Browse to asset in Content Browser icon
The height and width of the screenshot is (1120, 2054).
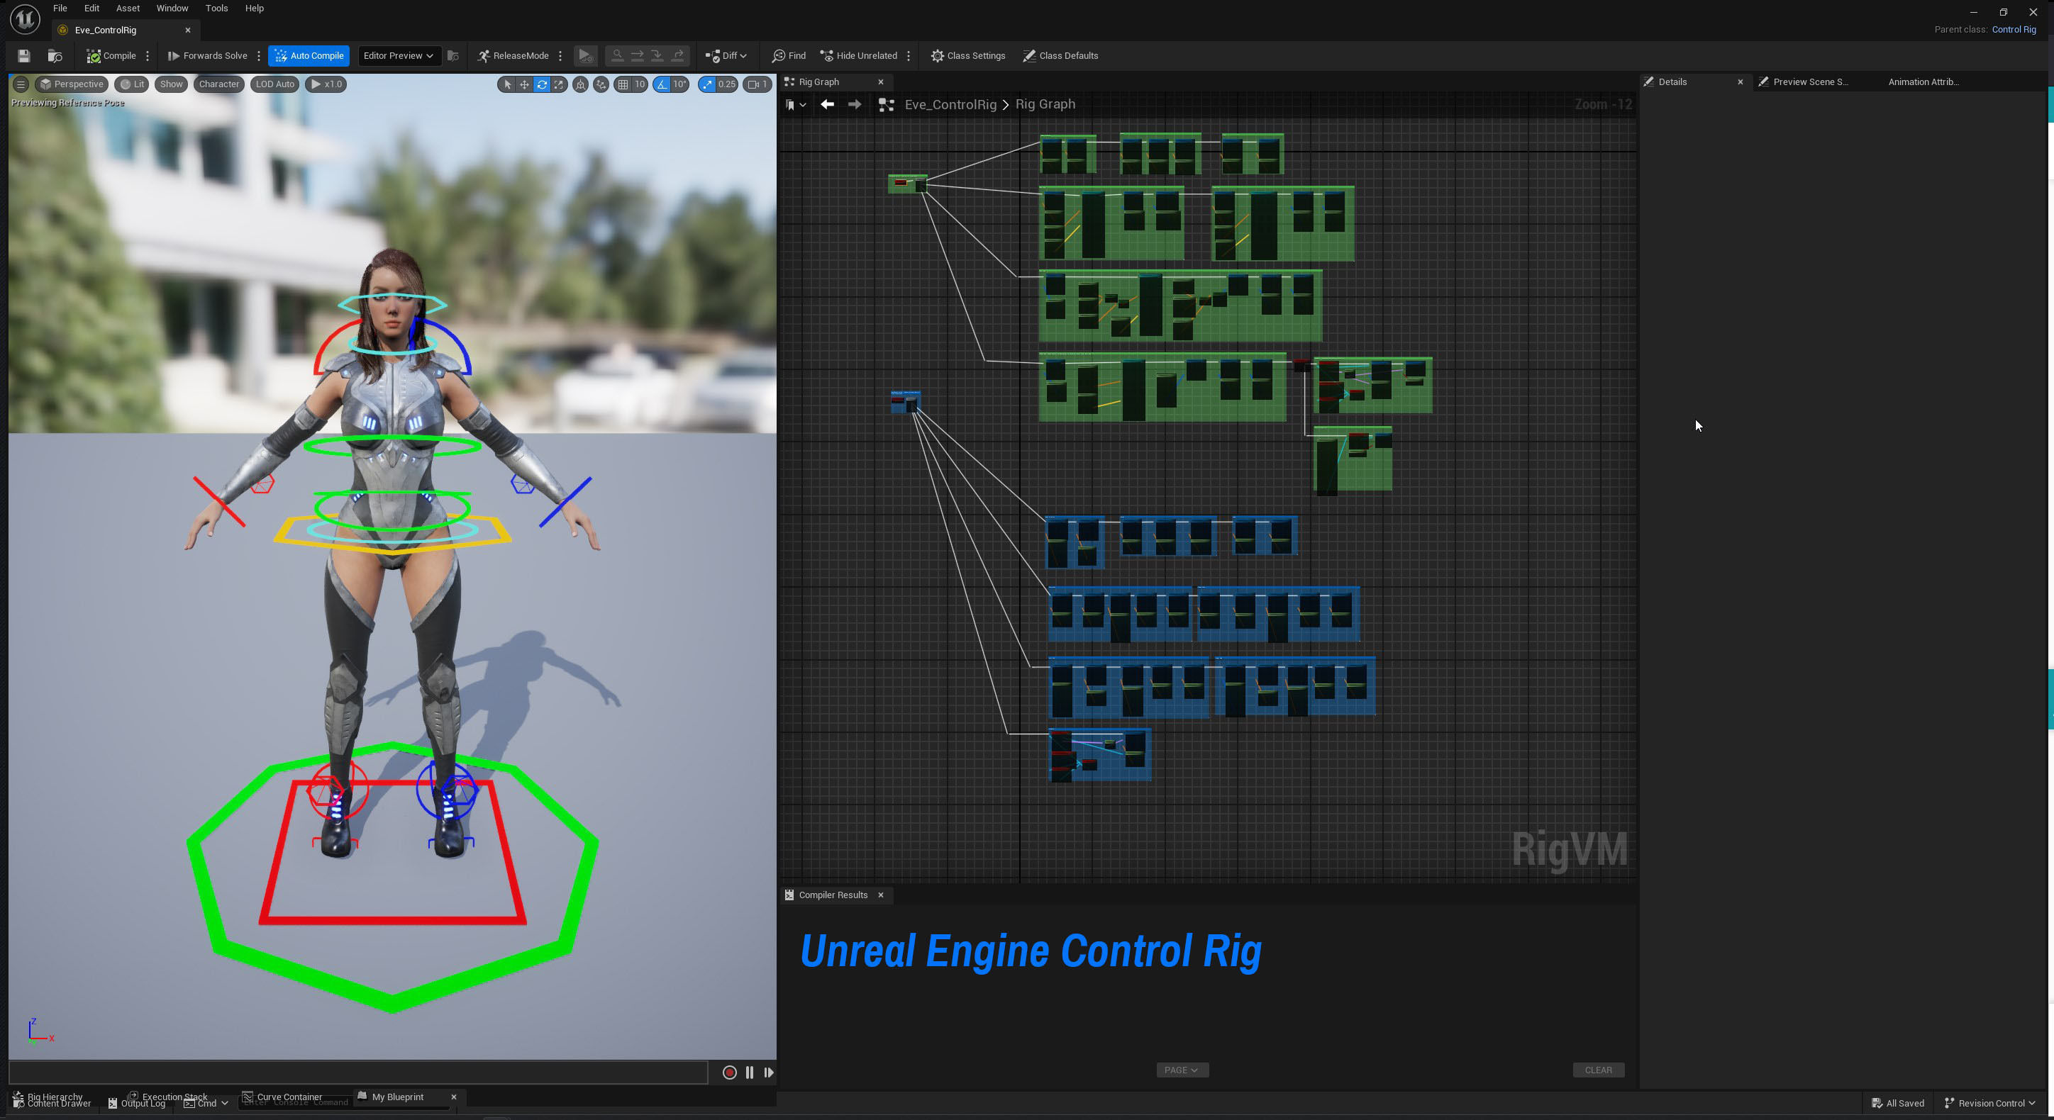click(55, 56)
